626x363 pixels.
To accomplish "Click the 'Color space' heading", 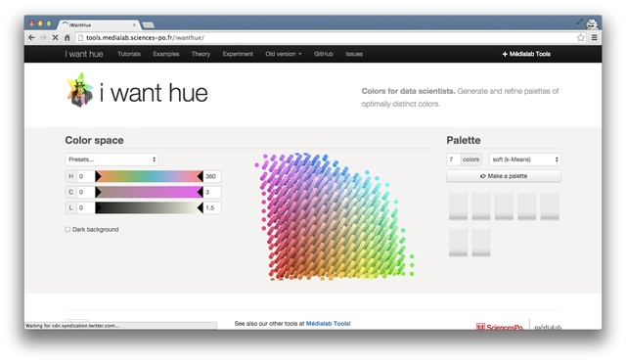I will pos(94,140).
